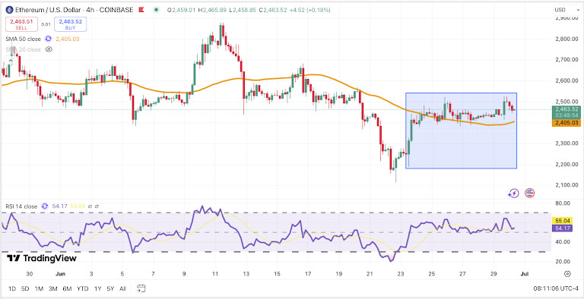This screenshot has width=584, height=299.
Task: Click the Ethereum logo icon
Action: coord(9,10)
